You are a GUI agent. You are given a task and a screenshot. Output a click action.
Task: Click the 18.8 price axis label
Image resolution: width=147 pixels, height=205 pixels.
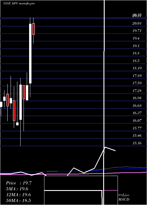click(136, 53)
